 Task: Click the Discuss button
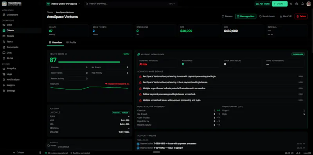[227, 16]
